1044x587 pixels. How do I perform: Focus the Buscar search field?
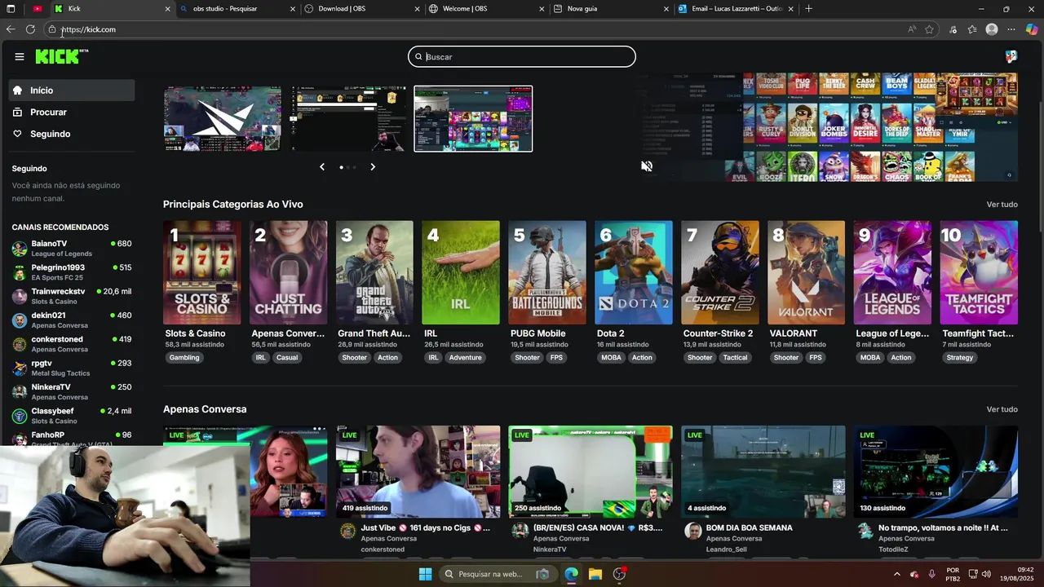coord(522,57)
